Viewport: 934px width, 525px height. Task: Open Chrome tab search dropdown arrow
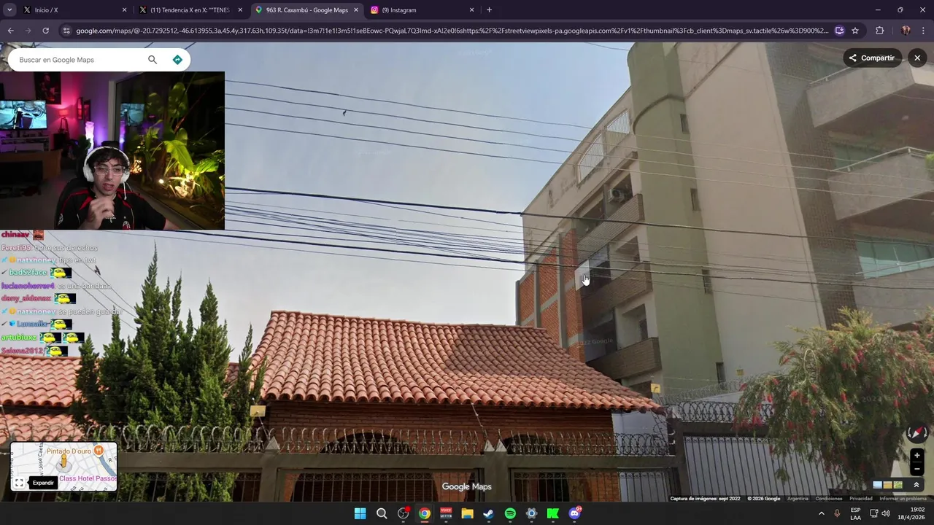[9, 10]
